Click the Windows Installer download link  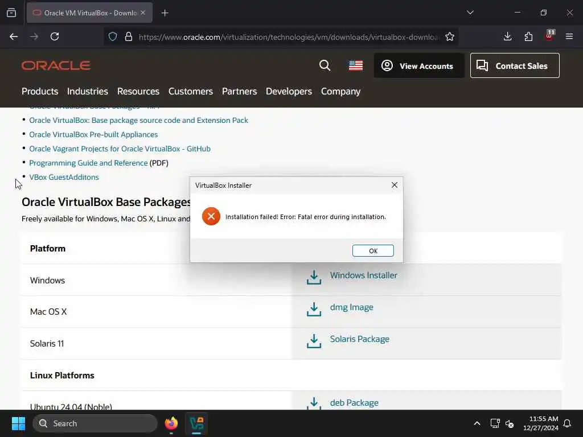point(363,275)
